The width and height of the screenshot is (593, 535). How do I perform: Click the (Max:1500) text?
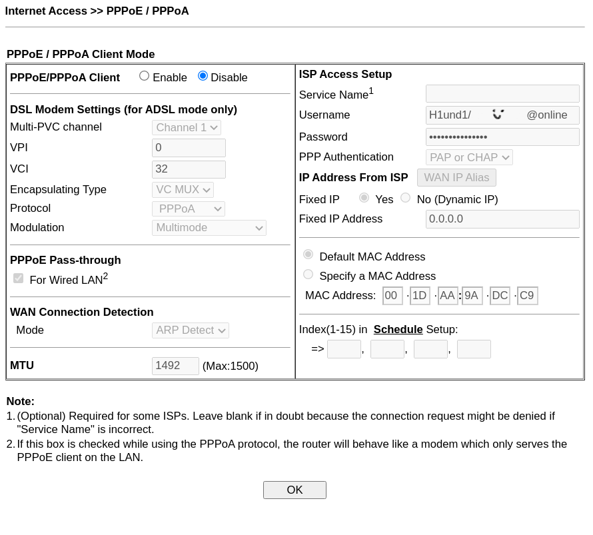pos(231,366)
